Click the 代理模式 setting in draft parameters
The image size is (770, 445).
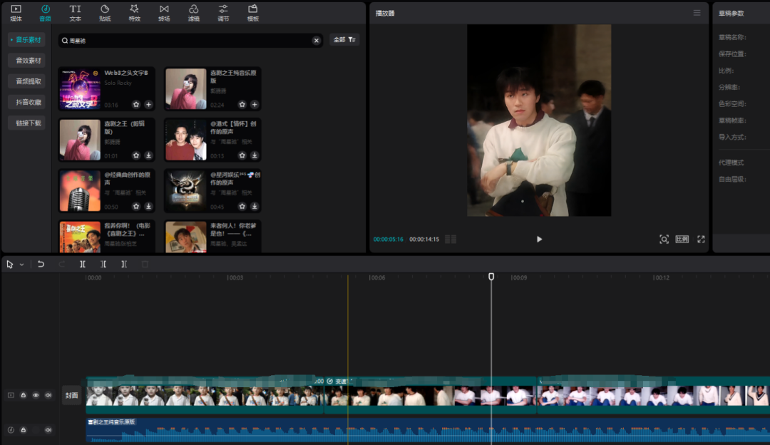coord(731,163)
